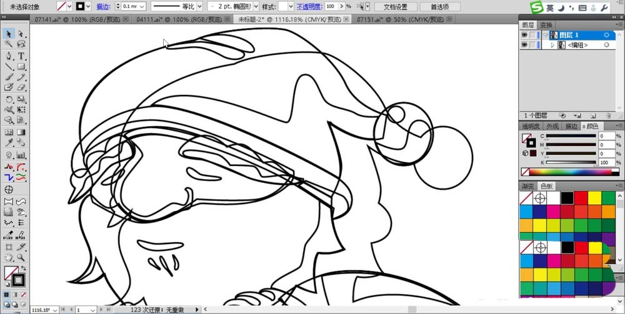Open the stroke color dropdown in control bar
The height and width of the screenshot is (314, 625).
(x=89, y=6)
